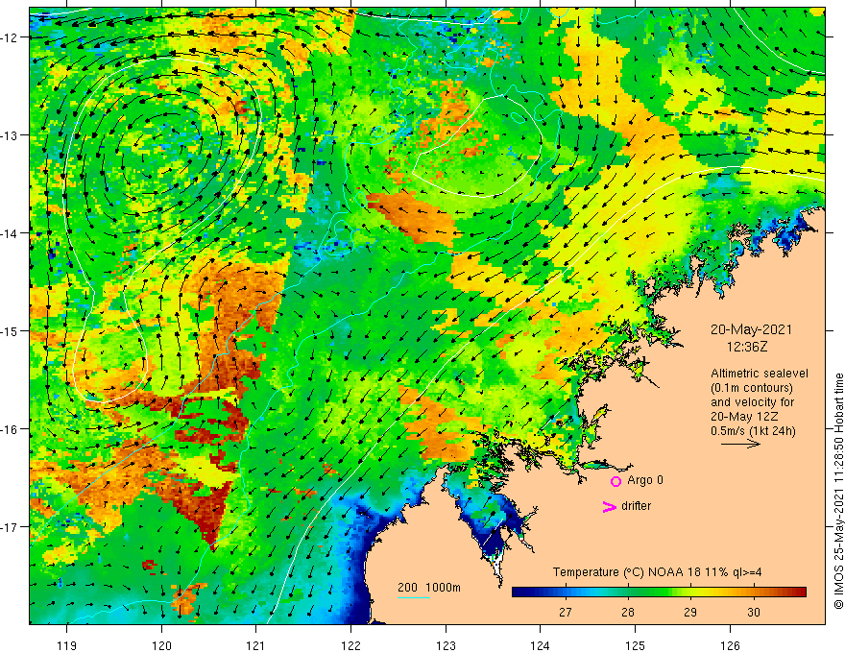Click the temperature color bar near 28.5
The height and width of the screenshot is (653, 845).
coord(659,593)
